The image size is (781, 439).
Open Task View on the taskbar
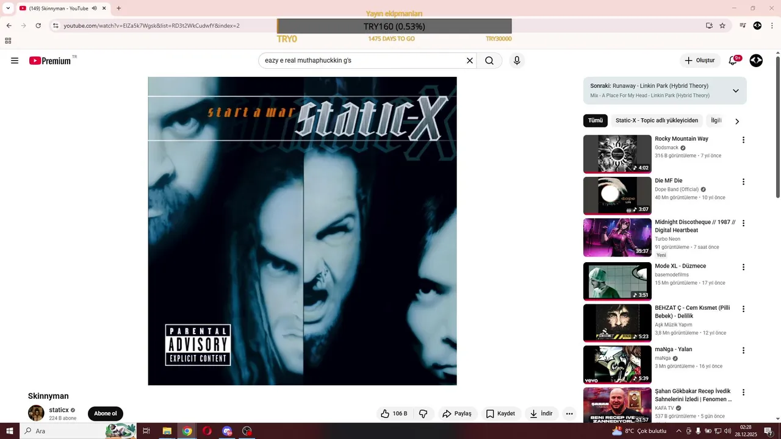coord(146,431)
